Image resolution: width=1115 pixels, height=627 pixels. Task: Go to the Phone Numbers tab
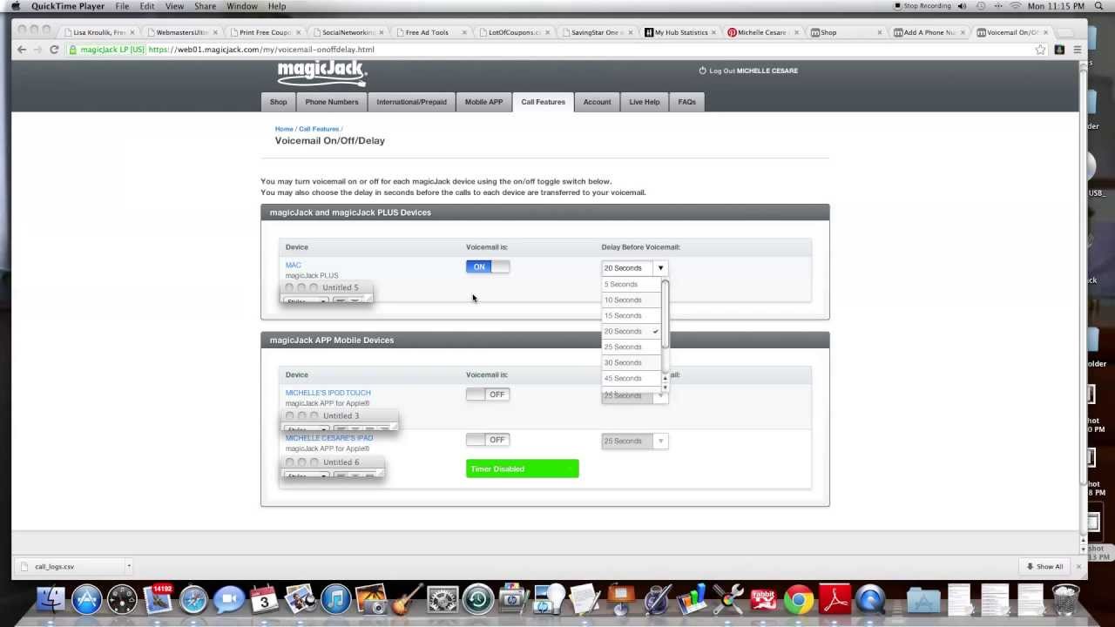pyautogui.click(x=332, y=102)
